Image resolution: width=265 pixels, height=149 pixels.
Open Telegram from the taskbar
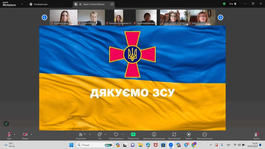(186, 145)
